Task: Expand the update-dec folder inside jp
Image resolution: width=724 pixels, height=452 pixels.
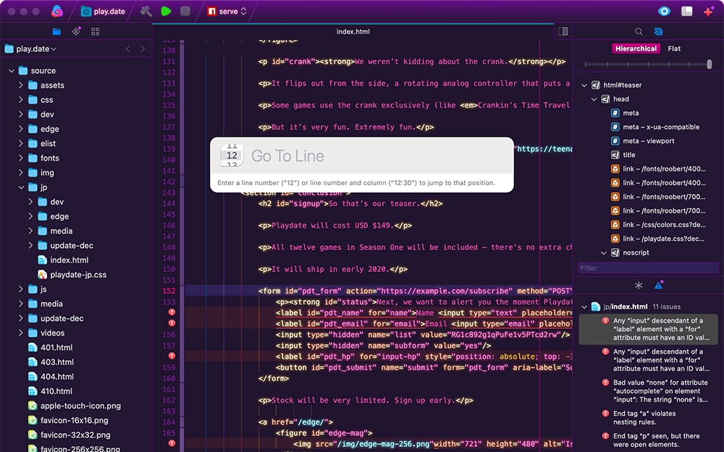Action: (30, 245)
